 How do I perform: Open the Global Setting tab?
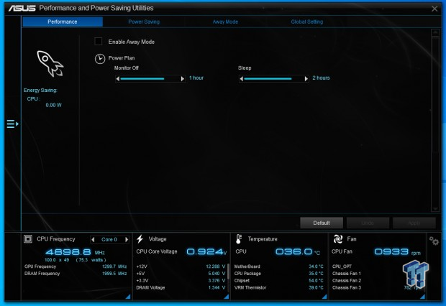pyautogui.click(x=307, y=22)
